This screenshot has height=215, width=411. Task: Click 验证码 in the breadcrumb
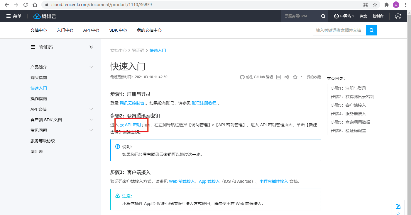tap(138, 50)
